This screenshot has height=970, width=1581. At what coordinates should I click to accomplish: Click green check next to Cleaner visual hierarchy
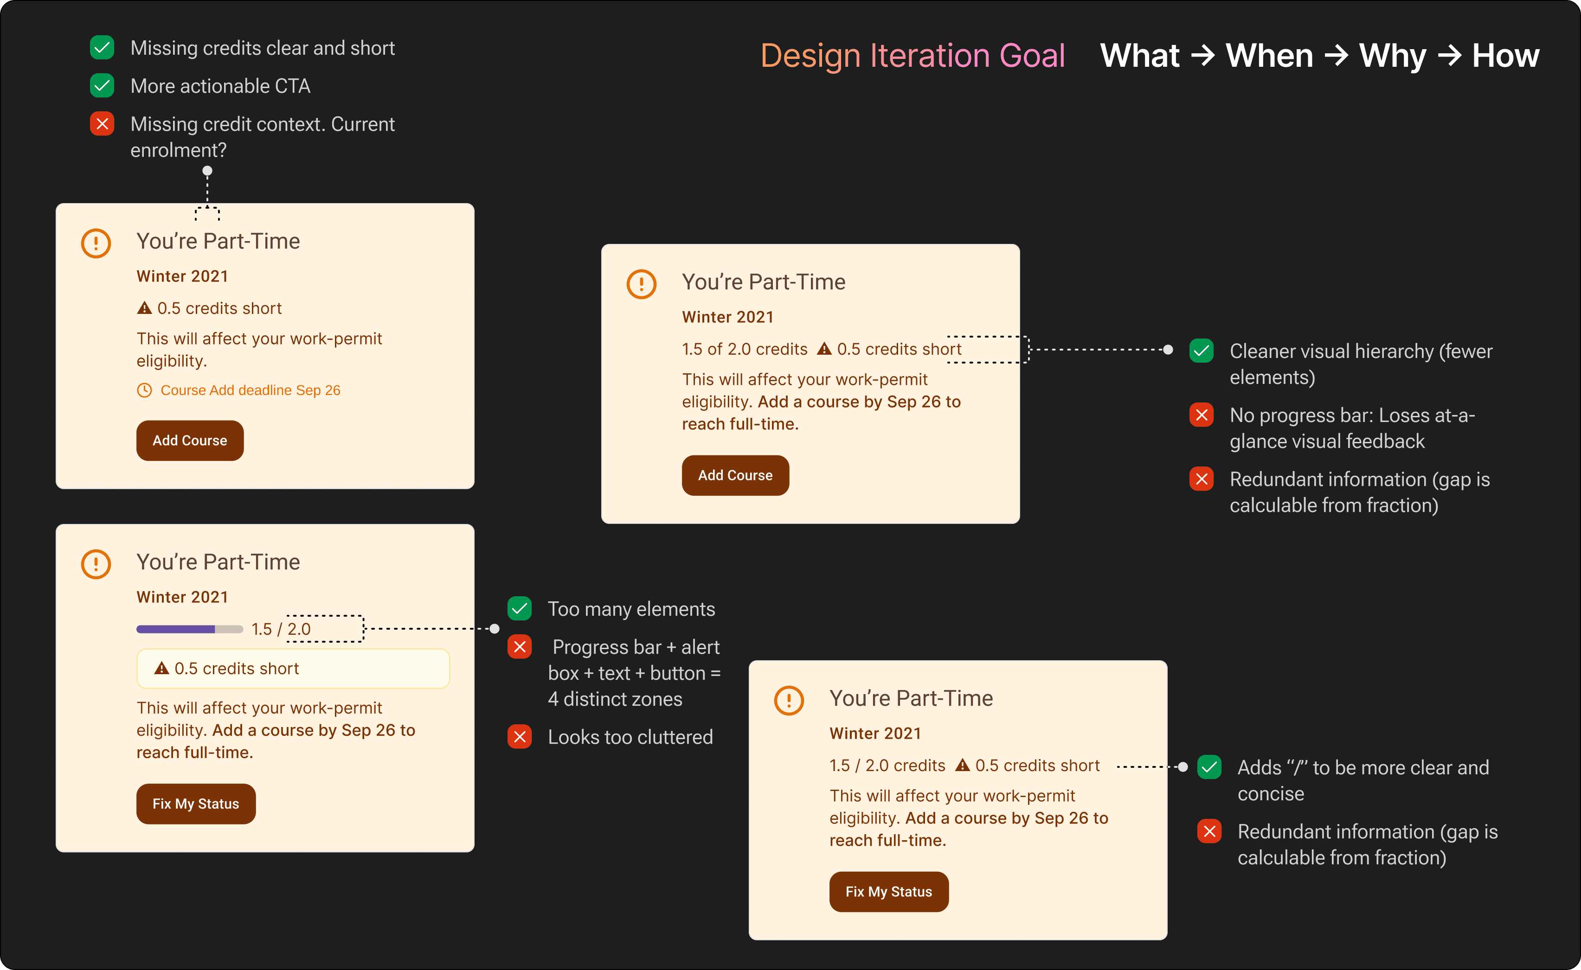tap(1201, 350)
